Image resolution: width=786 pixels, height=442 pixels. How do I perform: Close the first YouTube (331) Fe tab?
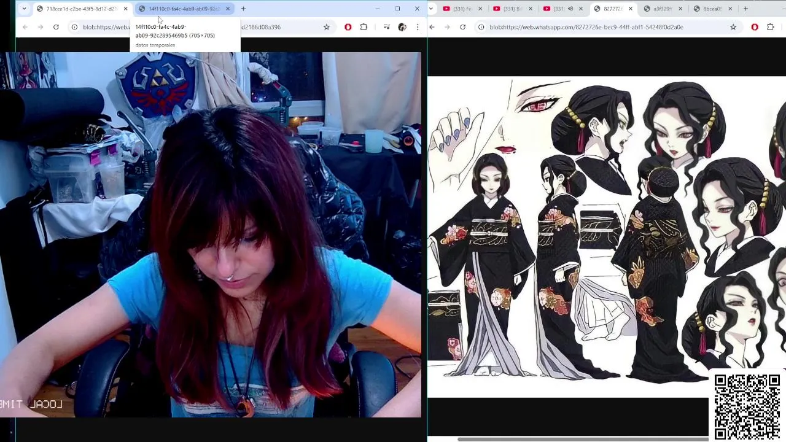(x=480, y=9)
